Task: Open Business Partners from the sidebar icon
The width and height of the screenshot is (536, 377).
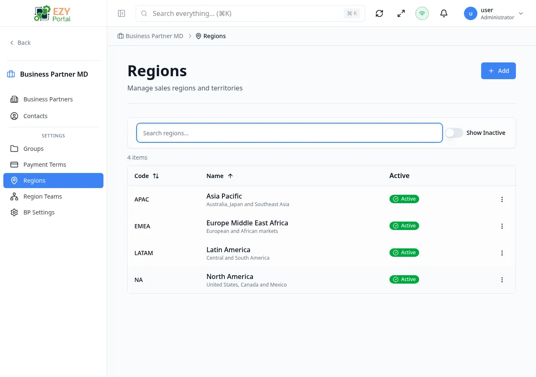Action: (x=48, y=99)
